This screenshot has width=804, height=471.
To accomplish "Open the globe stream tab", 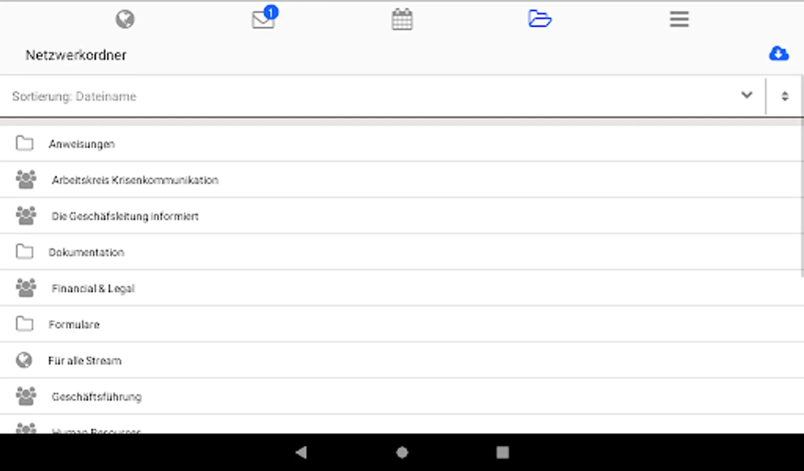I will coord(125,19).
